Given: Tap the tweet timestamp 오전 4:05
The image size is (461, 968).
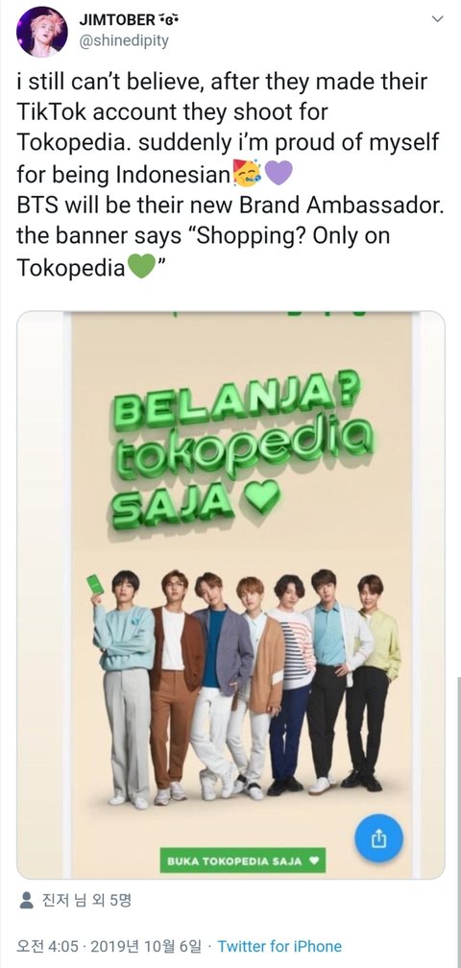Looking at the screenshot, I should point(47,946).
